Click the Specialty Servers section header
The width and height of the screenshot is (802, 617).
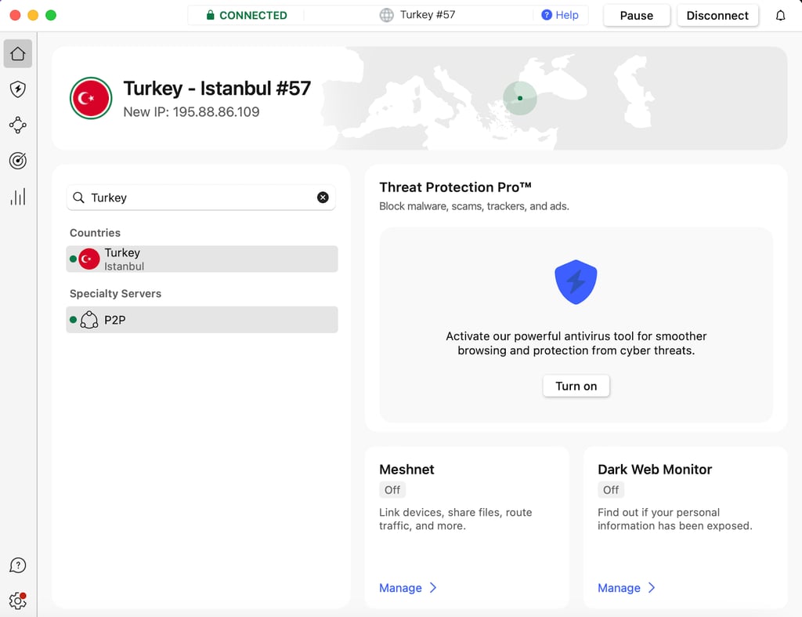pyautogui.click(x=116, y=293)
